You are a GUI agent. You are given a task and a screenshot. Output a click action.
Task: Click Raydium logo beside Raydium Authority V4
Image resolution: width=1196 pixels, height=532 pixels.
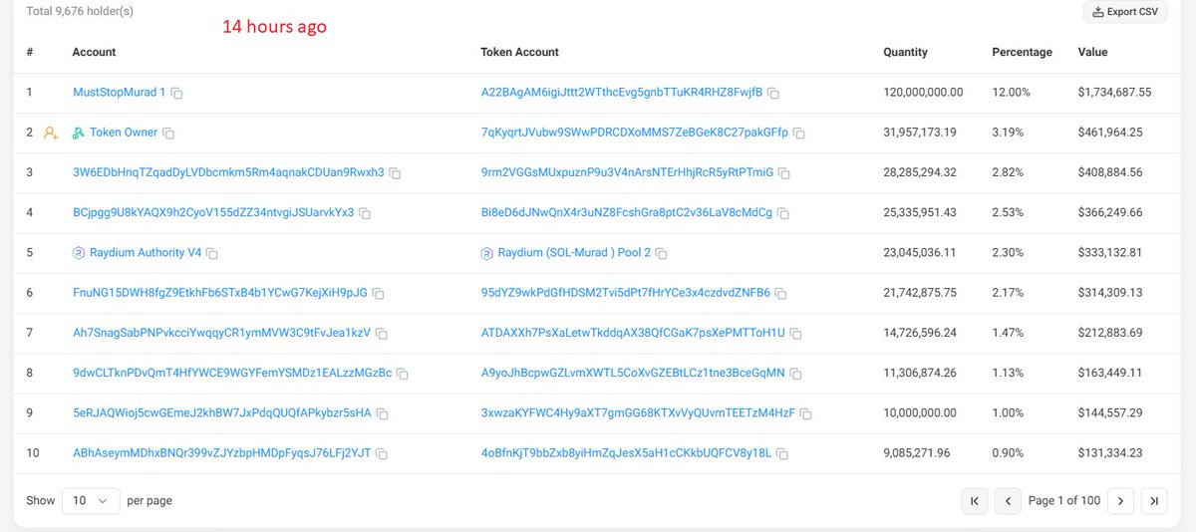79,253
